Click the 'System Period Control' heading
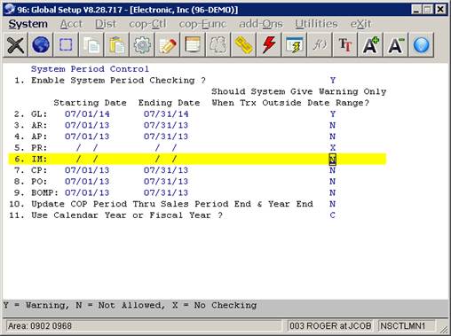Viewport: 451px width, 336px height. pyautogui.click(x=90, y=69)
